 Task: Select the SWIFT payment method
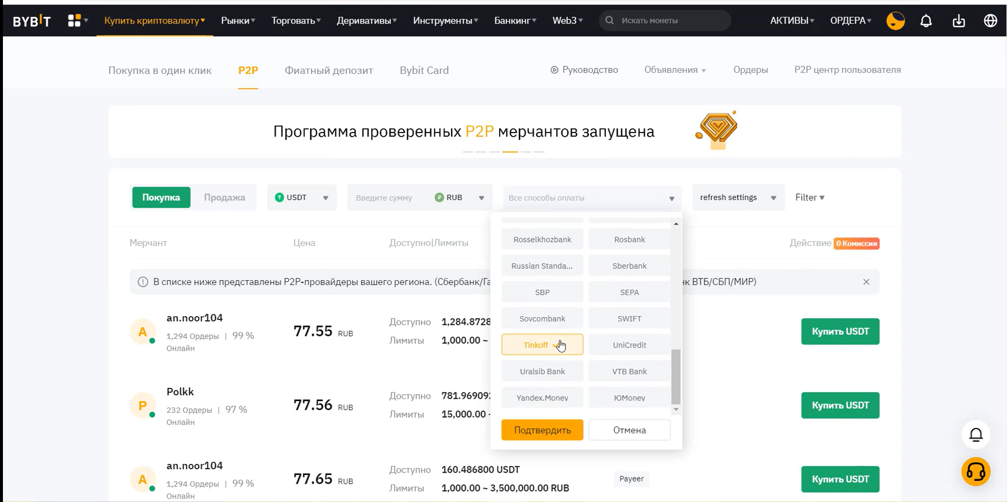coord(629,318)
